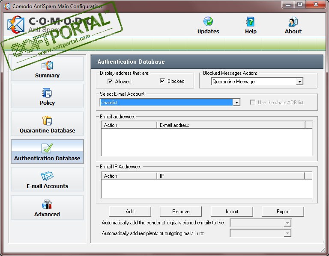Sort by Action column in E-mail addresses
The width and height of the screenshot is (329, 256).
coord(129,125)
